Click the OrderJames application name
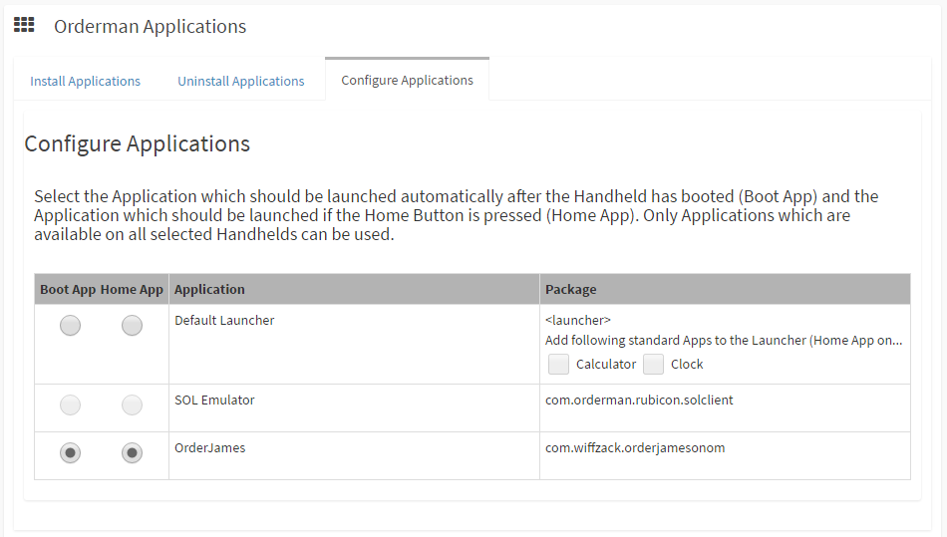The image size is (947, 537). point(209,447)
